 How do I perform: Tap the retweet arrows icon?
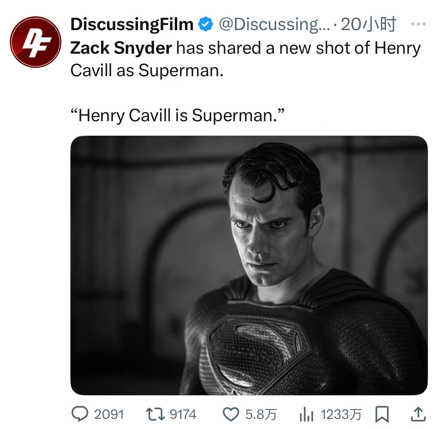pos(156,414)
